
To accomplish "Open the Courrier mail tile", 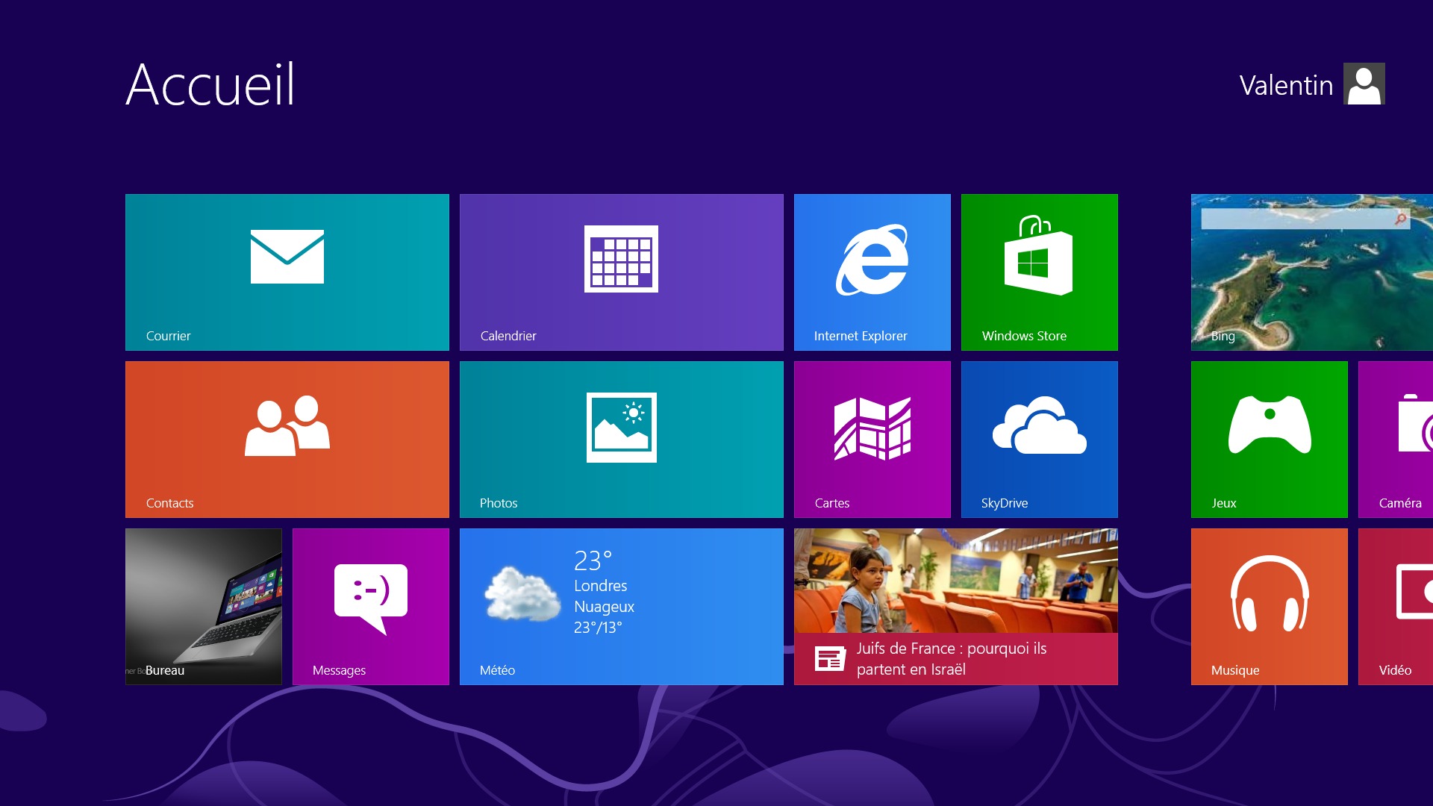I will [287, 272].
